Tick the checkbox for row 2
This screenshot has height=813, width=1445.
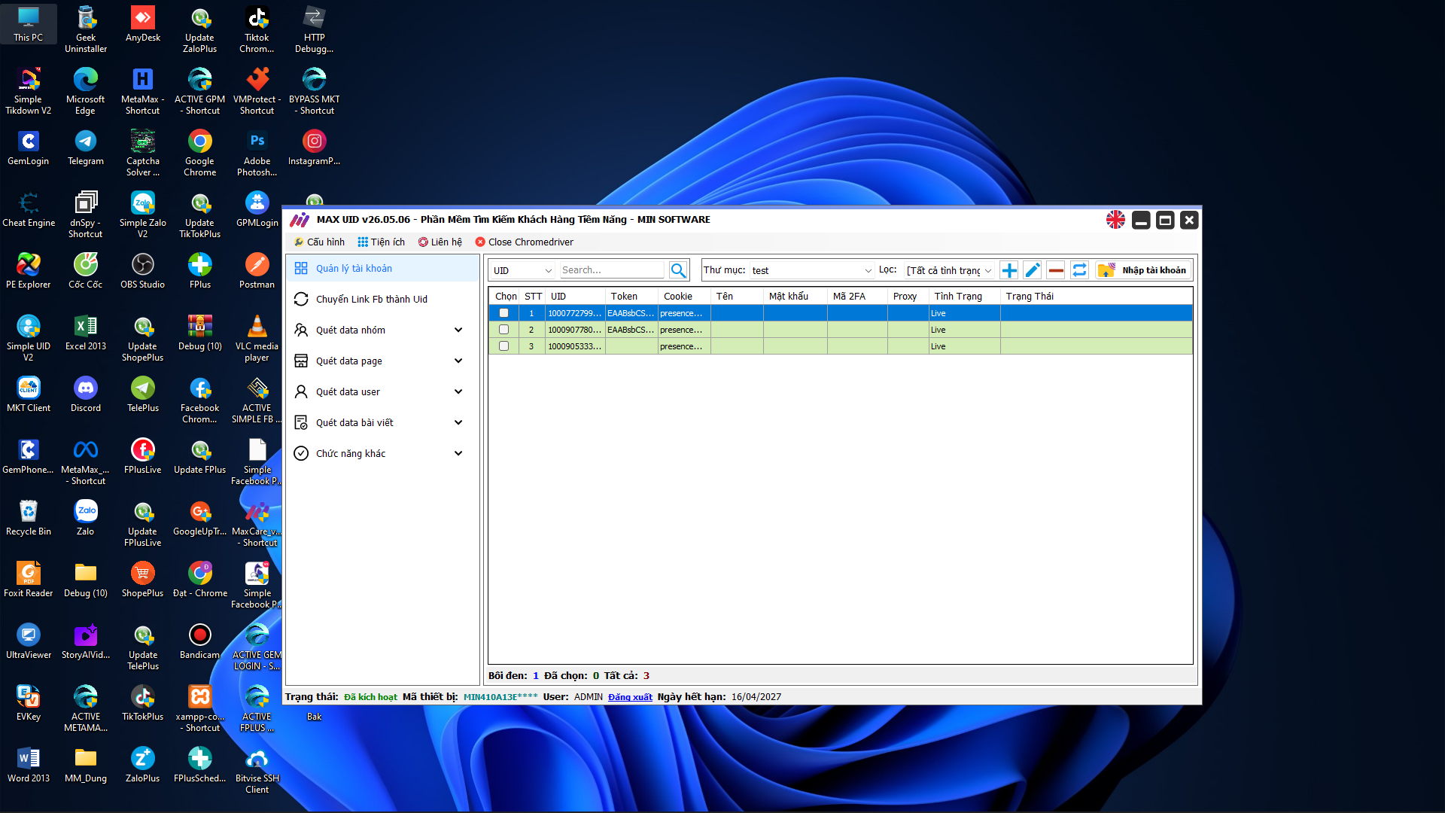[504, 330]
